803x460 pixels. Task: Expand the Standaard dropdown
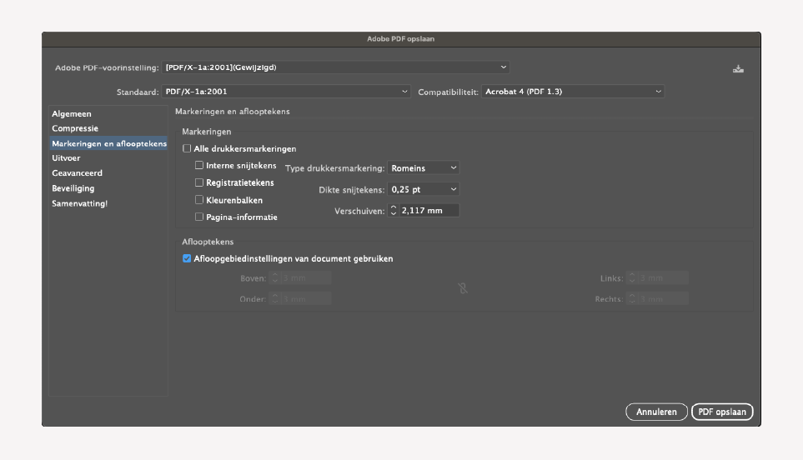(286, 92)
